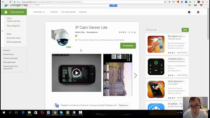Open settings via the gear icon
This screenshot has height=118, width=210.
[198, 12]
